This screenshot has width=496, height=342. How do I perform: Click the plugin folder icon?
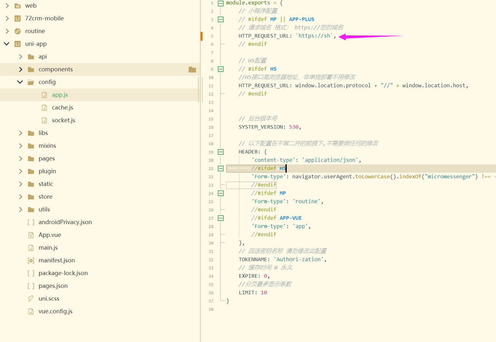(x=31, y=171)
